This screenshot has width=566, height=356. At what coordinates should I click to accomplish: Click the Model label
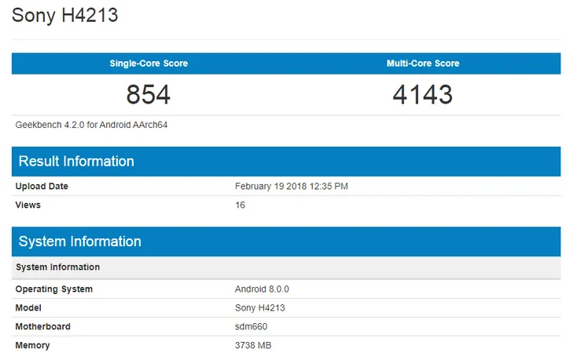28,307
